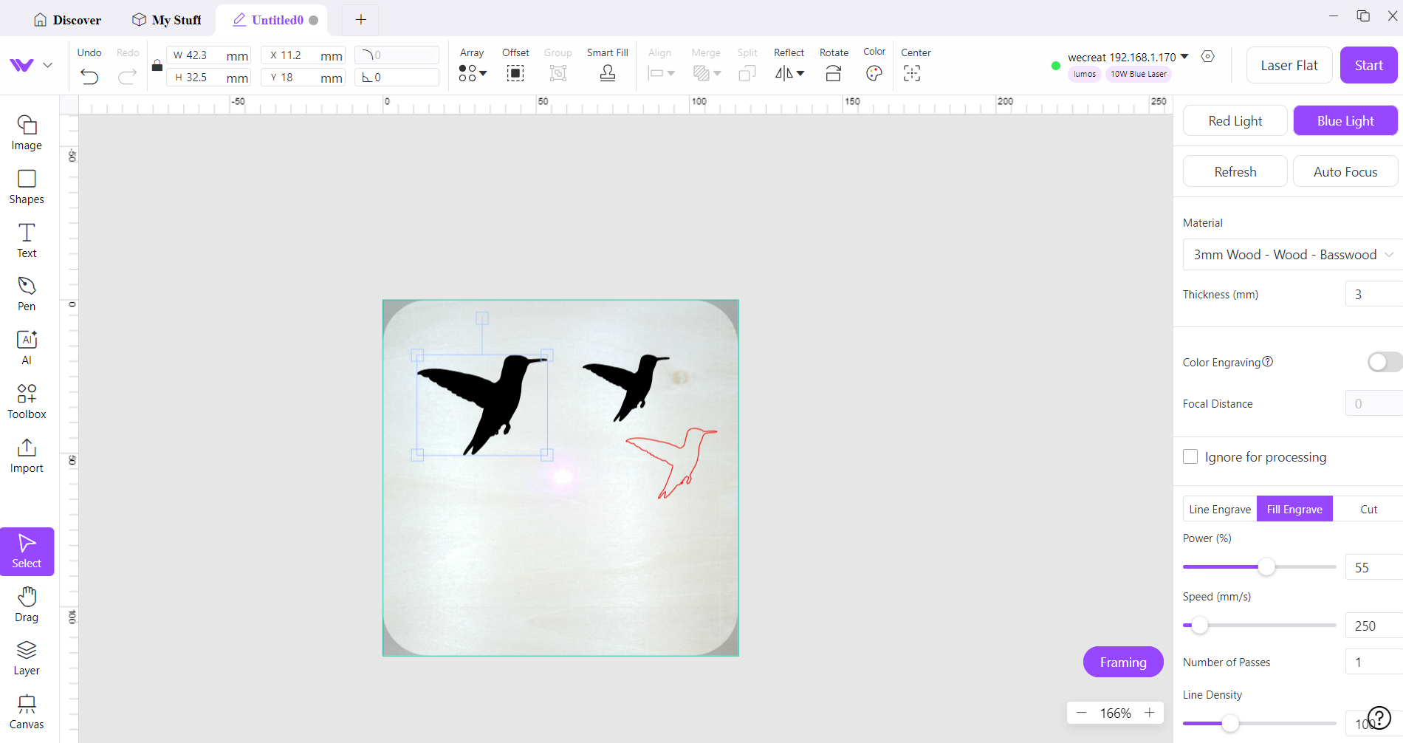
Task: Open device settings gear icon
Action: (x=1208, y=56)
